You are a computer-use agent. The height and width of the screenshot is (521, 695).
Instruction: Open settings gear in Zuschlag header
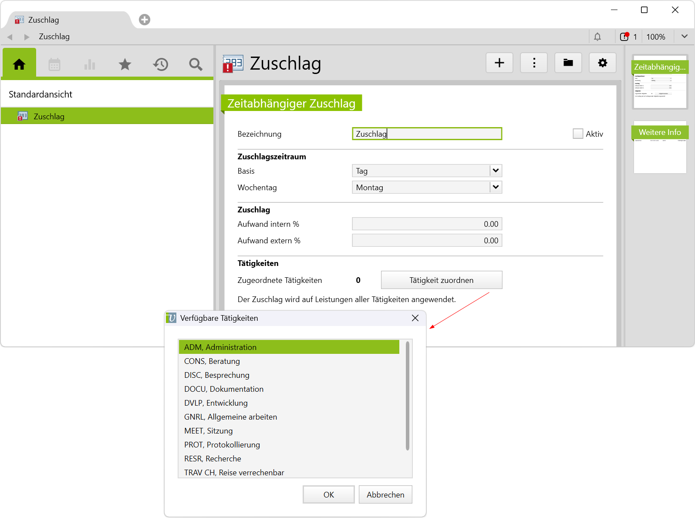603,63
